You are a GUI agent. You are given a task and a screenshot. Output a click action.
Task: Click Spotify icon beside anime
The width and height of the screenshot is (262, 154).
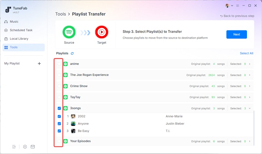[x=65, y=64]
